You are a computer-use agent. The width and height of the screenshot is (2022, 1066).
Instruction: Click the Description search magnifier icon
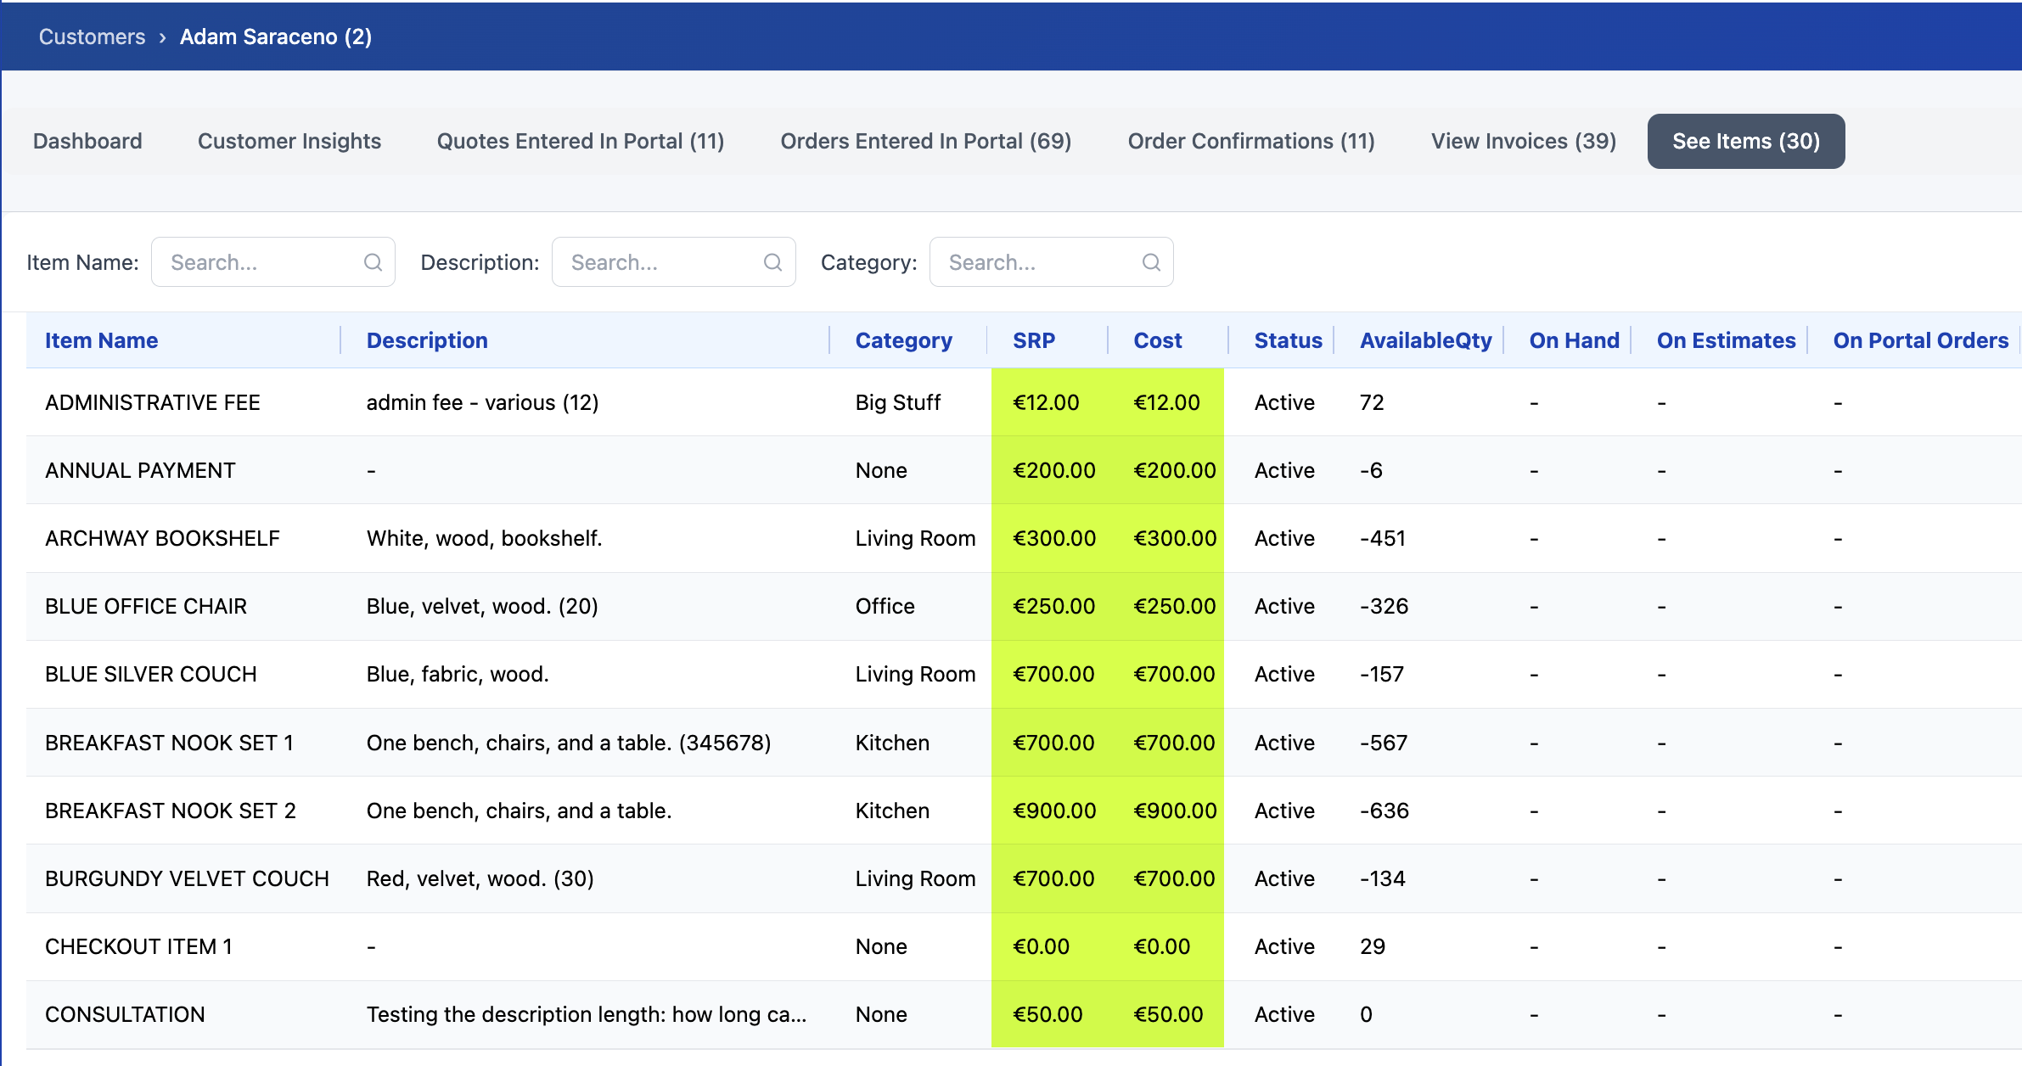click(772, 262)
